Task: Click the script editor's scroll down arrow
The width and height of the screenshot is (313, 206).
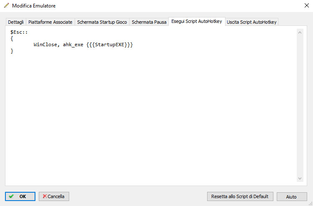Action: click(300, 178)
